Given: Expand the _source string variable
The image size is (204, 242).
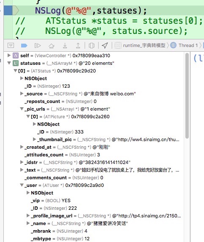Looking at the screenshot, I should (x=22, y=93).
